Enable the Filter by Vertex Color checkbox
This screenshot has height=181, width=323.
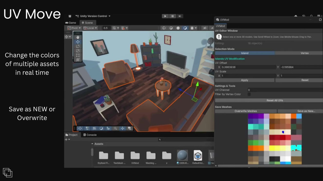(x=249, y=94)
